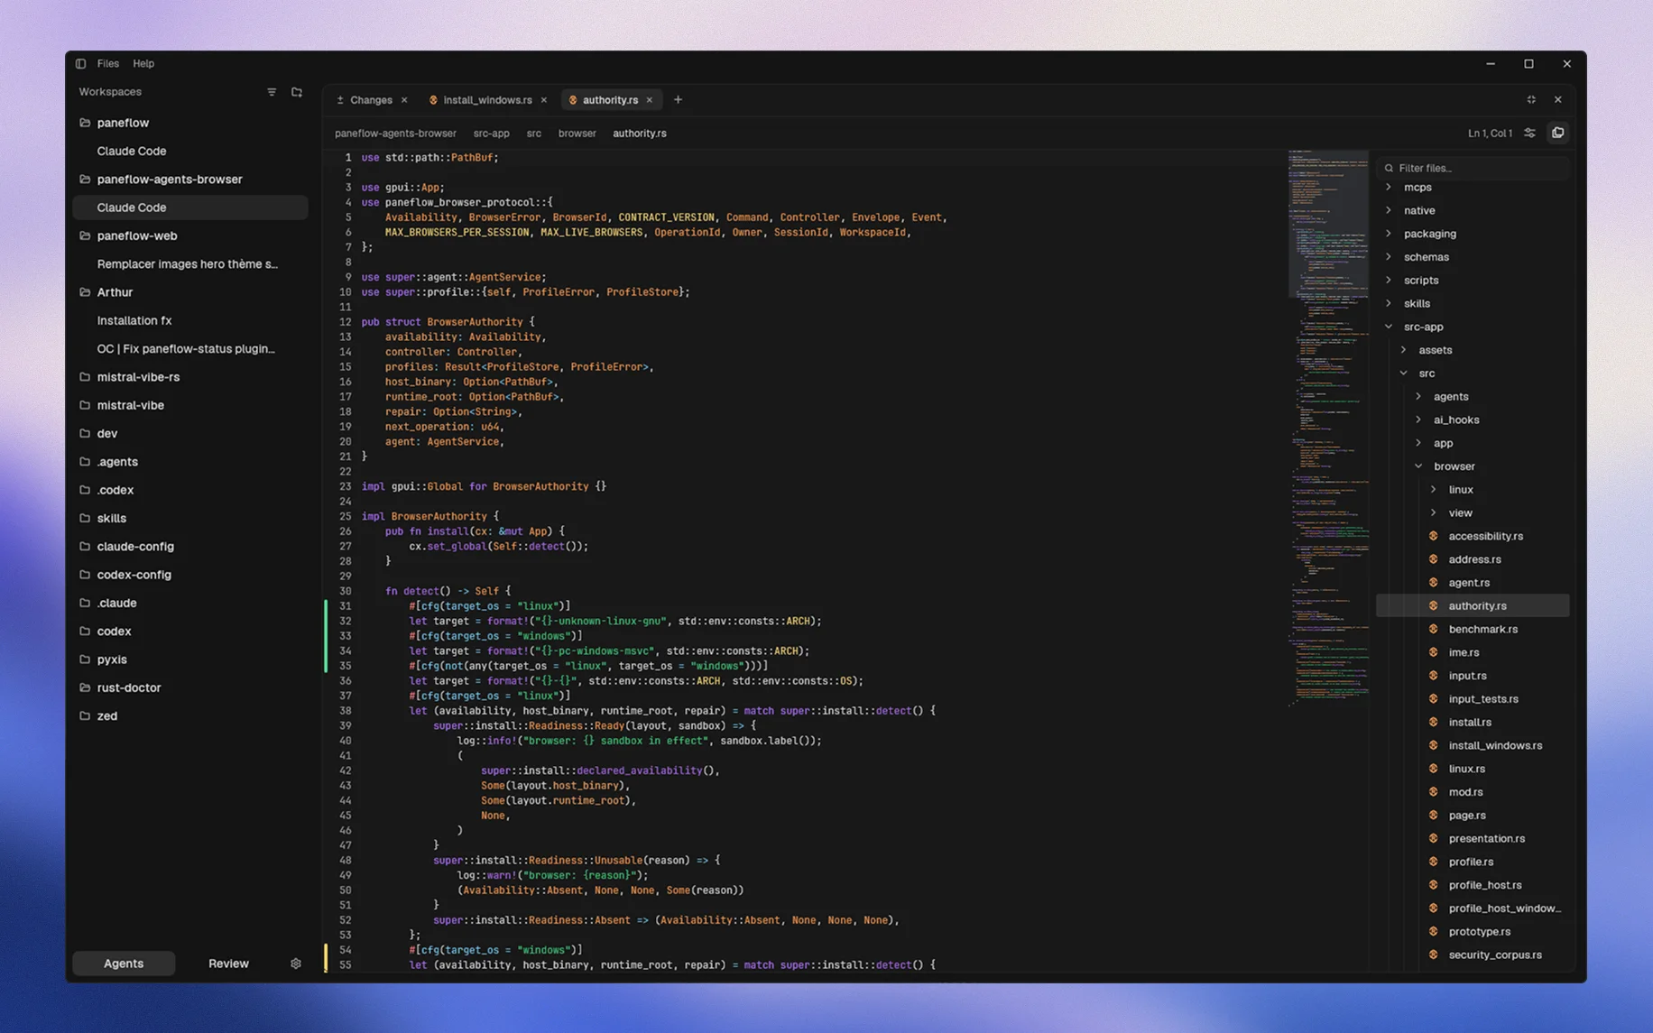Image resolution: width=1653 pixels, height=1033 pixels.
Task: Collapse the browser folder
Action: click(x=1418, y=466)
